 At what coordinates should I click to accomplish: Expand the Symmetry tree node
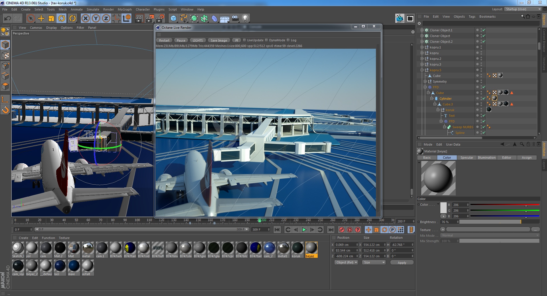click(x=425, y=81)
